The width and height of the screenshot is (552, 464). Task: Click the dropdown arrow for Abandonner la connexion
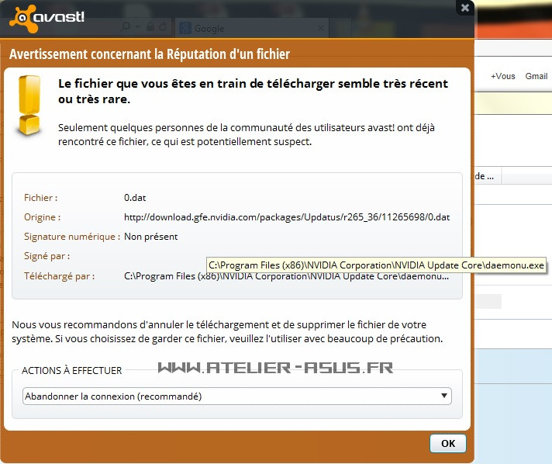[x=444, y=396]
